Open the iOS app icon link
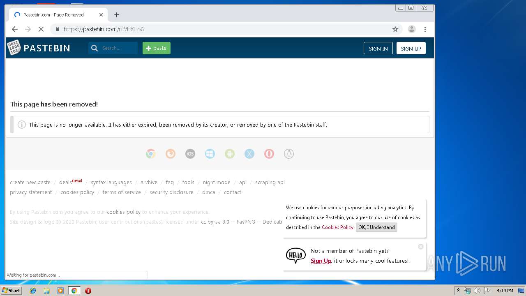 pyautogui.click(x=190, y=154)
